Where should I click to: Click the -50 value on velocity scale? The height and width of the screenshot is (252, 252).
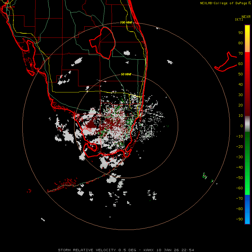pyautogui.click(x=239, y=178)
